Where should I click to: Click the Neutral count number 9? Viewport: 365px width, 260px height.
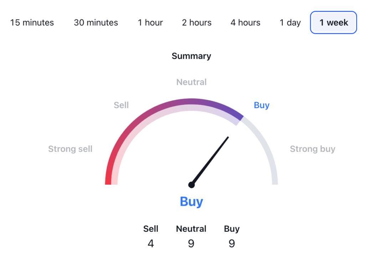click(x=191, y=244)
